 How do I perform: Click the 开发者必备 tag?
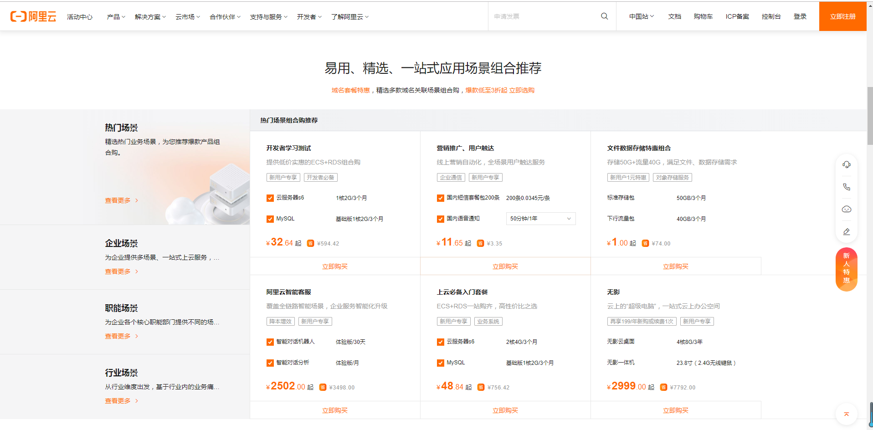(321, 178)
